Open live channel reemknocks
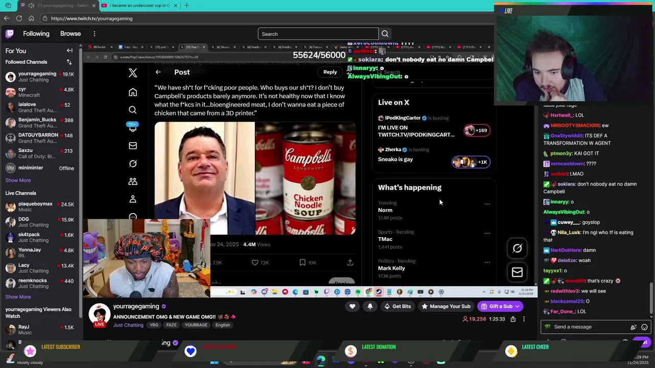Screen dimensions: 655x368 [40, 284]
